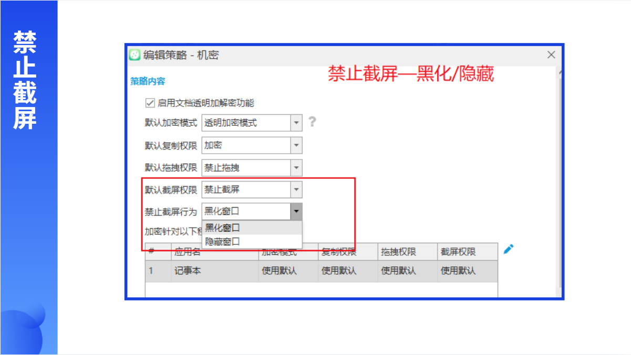Expand the 默认截屏权限 dropdown
631x355 pixels.
click(x=296, y=190)
